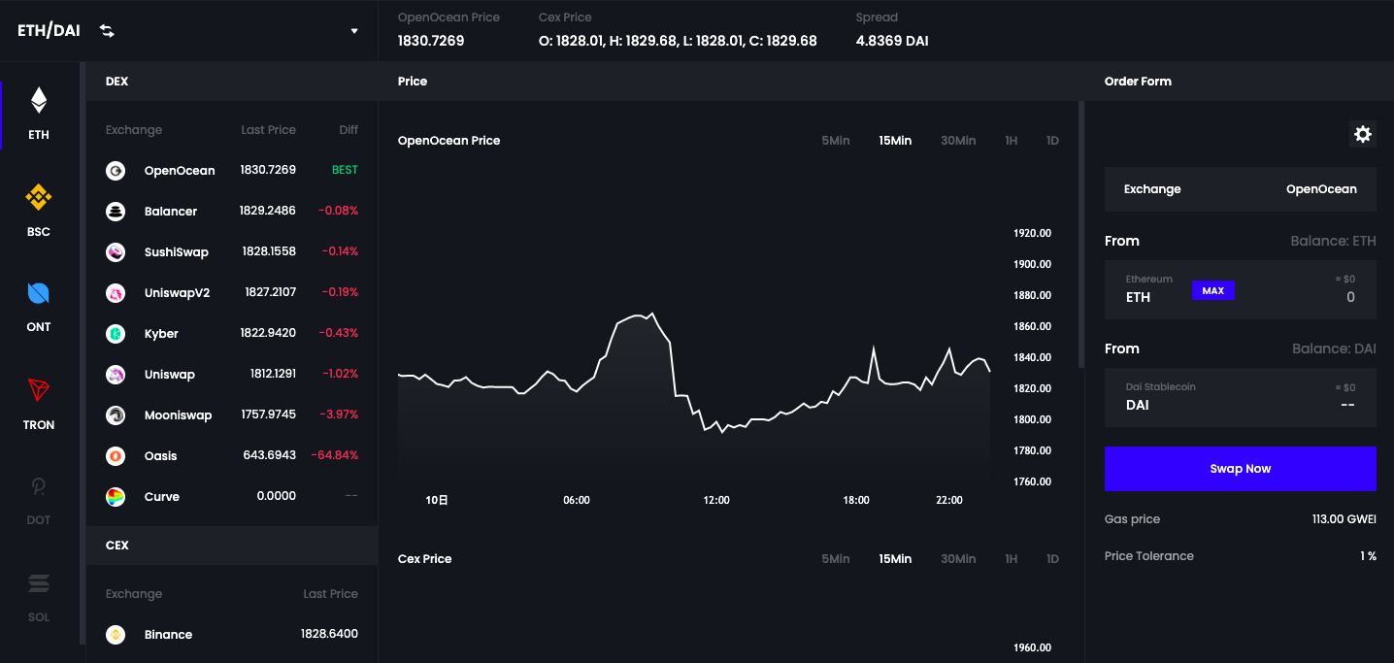This screenshot has width=1394, height=663.
Task: Open order form settings gear
Action: point(1363,134)
